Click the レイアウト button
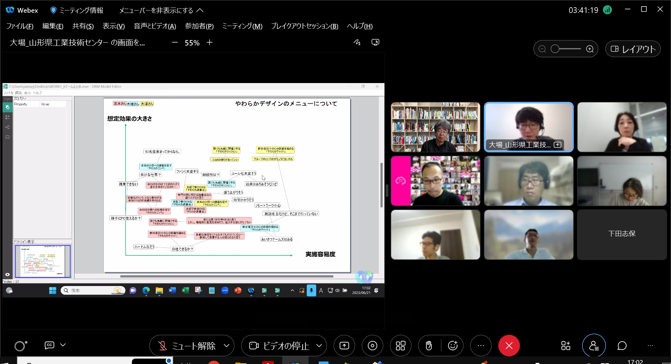 pyautogui.click(x=633, y=49)
